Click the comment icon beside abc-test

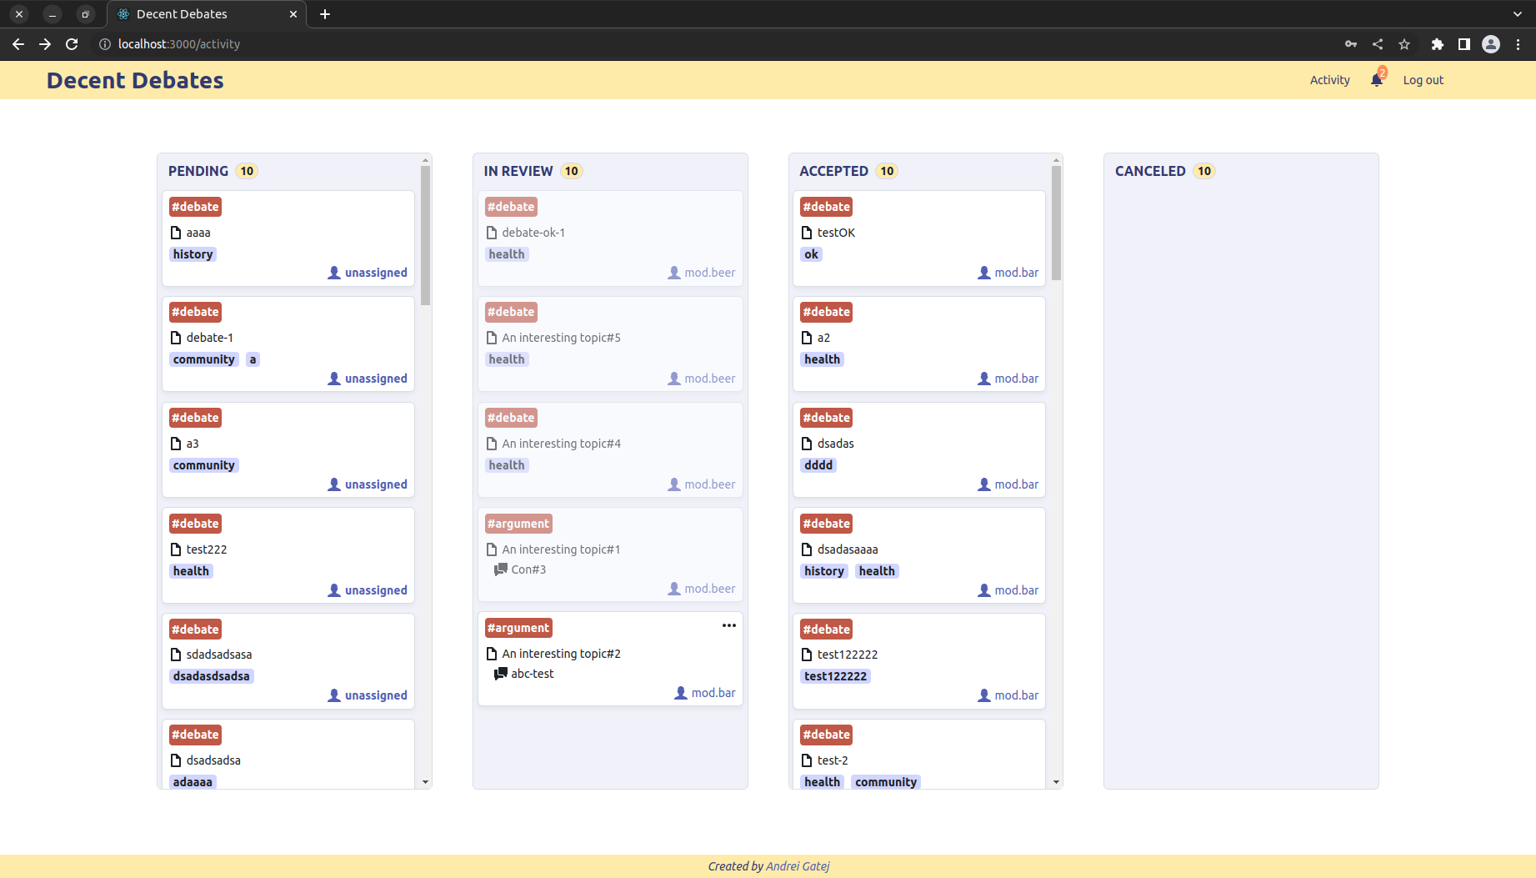pyautogui.click(x=500, y=674)
